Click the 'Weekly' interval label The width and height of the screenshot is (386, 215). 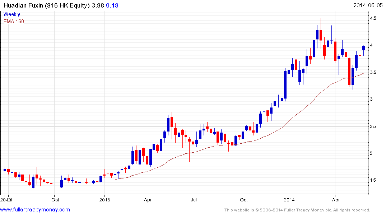coord(12,14)
